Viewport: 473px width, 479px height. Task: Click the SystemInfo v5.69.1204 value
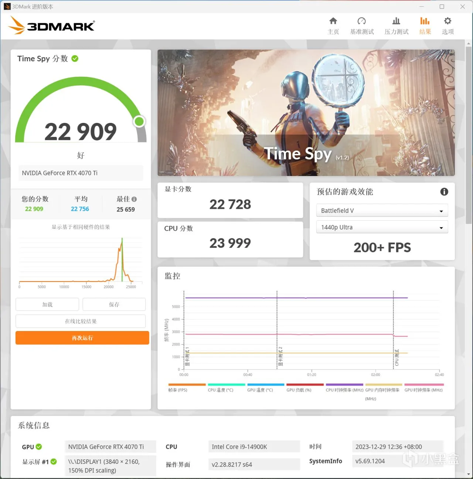(398, 461)
